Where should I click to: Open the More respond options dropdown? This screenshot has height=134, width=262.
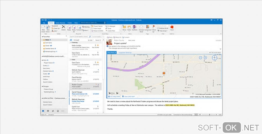pyautogui.click(x=86, y=30)
